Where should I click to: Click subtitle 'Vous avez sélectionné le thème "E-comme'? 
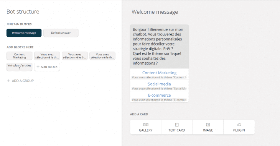(x=159, y=100)
